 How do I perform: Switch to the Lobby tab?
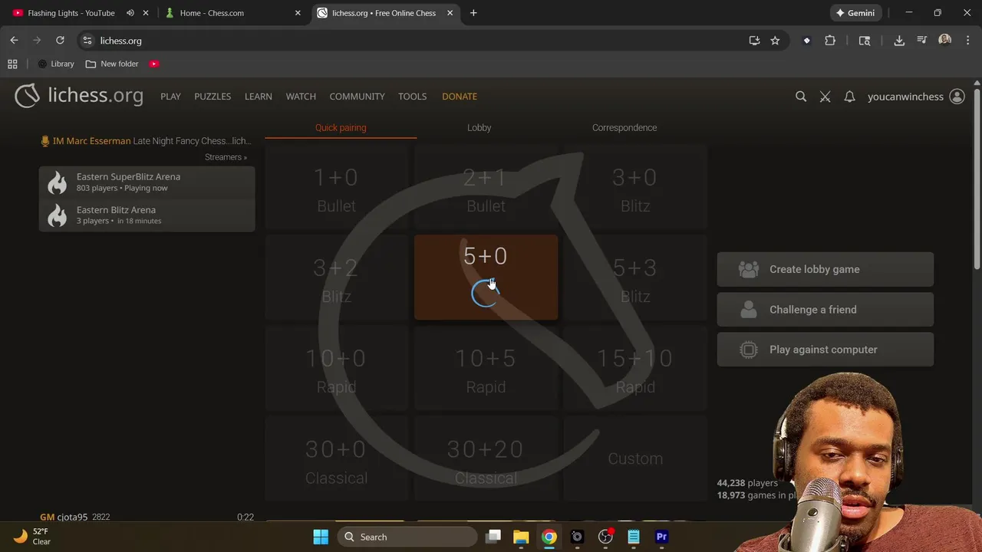click(479, 128)
